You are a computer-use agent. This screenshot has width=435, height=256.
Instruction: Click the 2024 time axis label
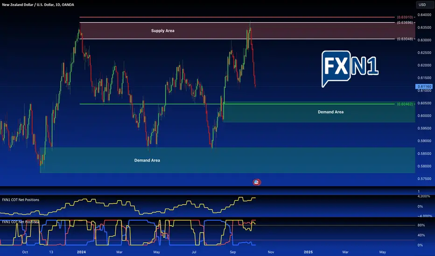pos(81,252)
